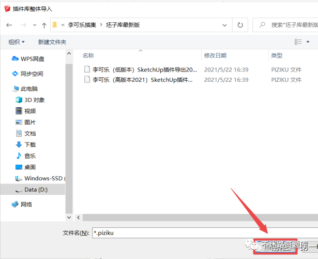
Task: Sort files by 类型 column
Action: [277, 55]
